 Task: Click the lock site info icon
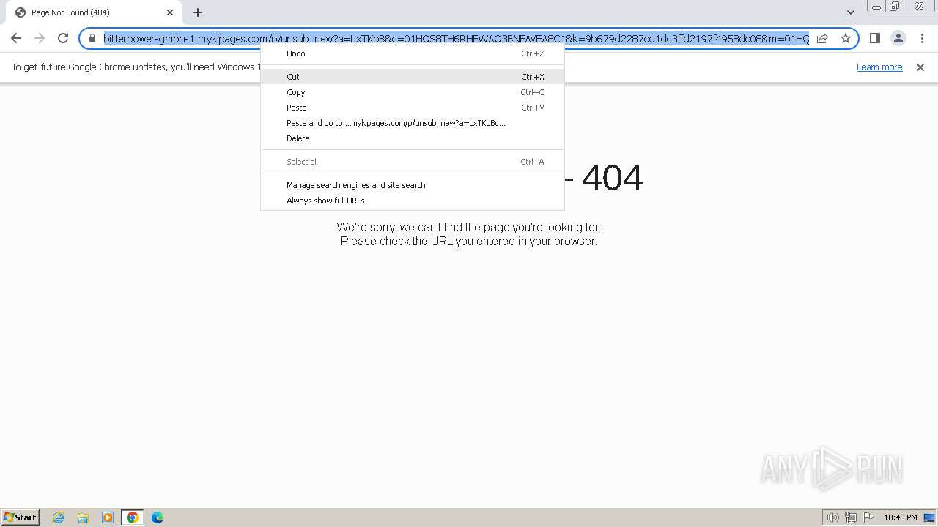click(92, 38)
